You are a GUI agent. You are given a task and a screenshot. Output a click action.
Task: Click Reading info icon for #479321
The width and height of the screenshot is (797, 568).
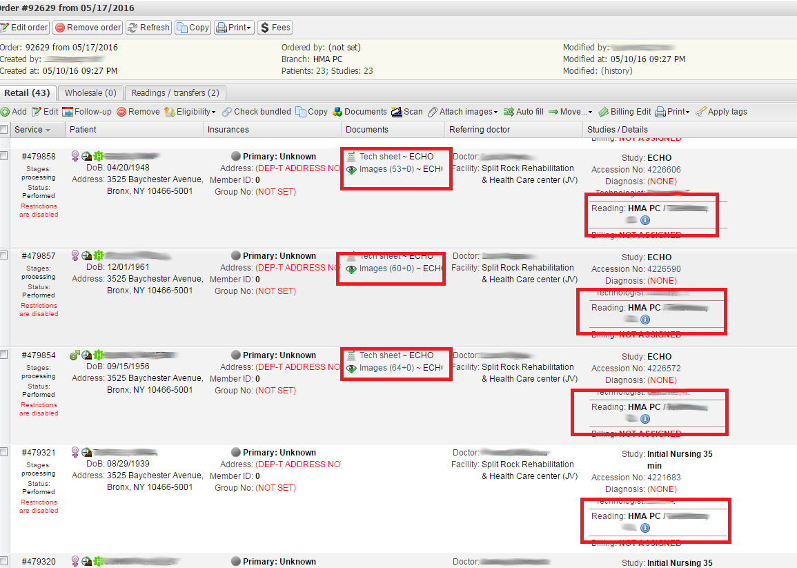coord(645,528)
